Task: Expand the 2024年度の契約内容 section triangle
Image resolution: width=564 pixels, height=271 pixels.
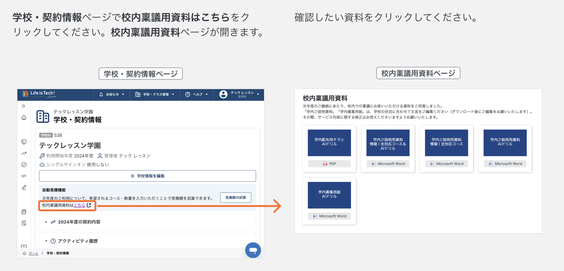Action: point(46,222)
